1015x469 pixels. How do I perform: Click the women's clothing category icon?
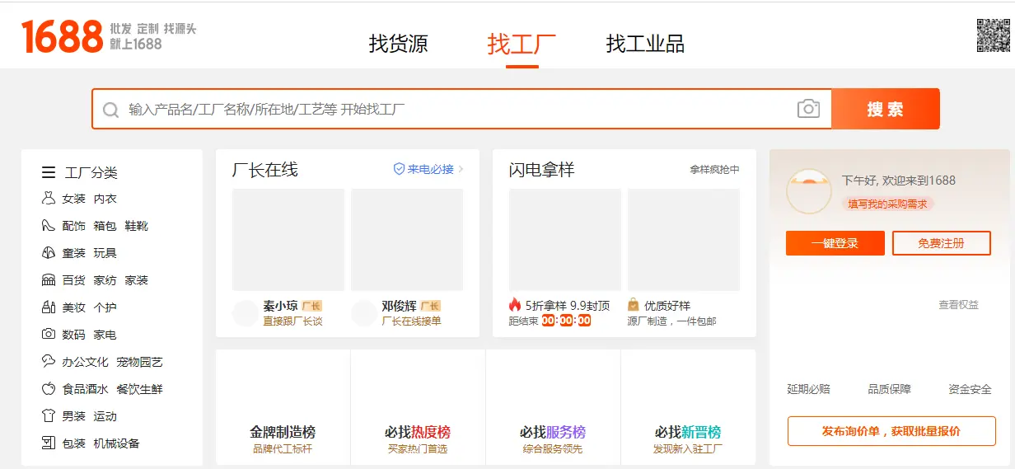pyautogui.click(x=49, y=199)
